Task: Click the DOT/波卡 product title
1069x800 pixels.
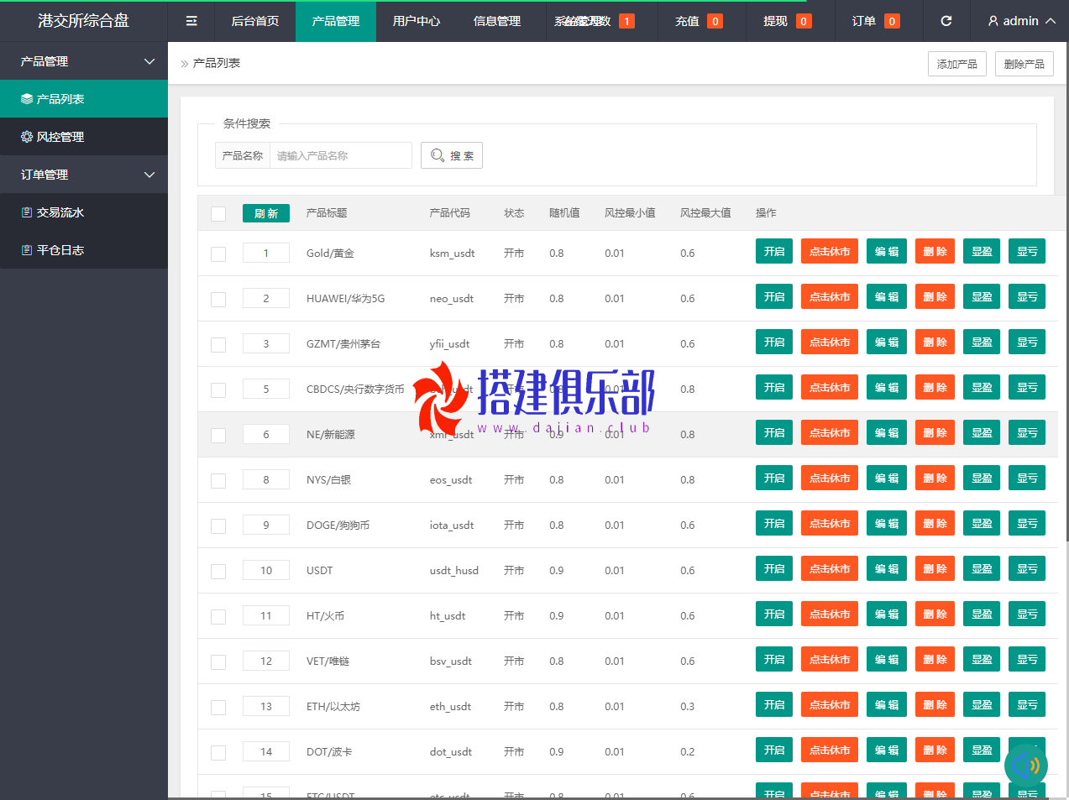Action: 329,751
